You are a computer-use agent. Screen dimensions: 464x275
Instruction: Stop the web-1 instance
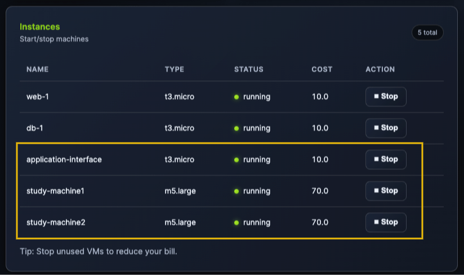pos(386,97)
